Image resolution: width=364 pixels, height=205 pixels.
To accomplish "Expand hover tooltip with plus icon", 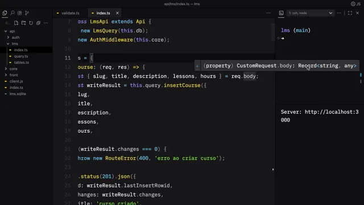I will click(x=197, y=66).
